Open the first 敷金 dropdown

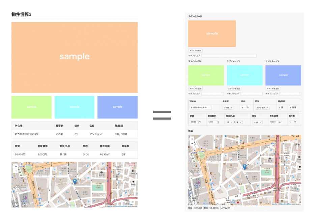click(x=229, y=122)
